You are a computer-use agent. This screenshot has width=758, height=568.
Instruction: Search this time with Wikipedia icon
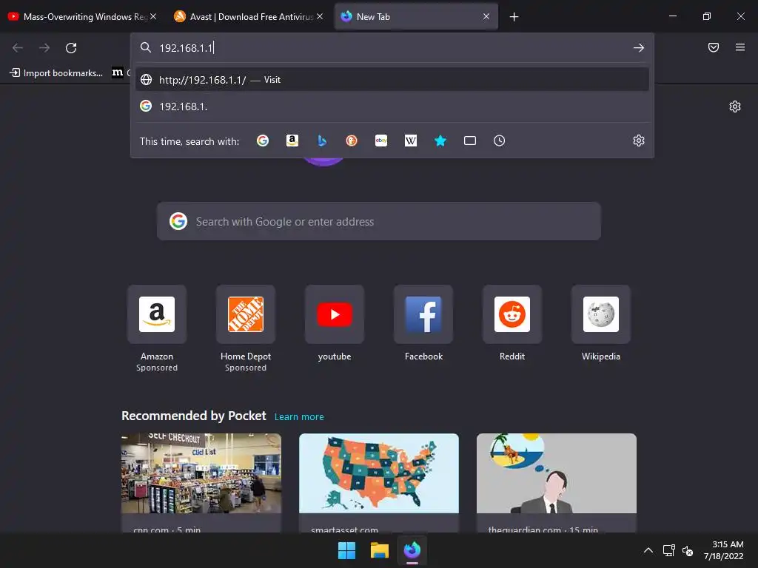point(410,141)
